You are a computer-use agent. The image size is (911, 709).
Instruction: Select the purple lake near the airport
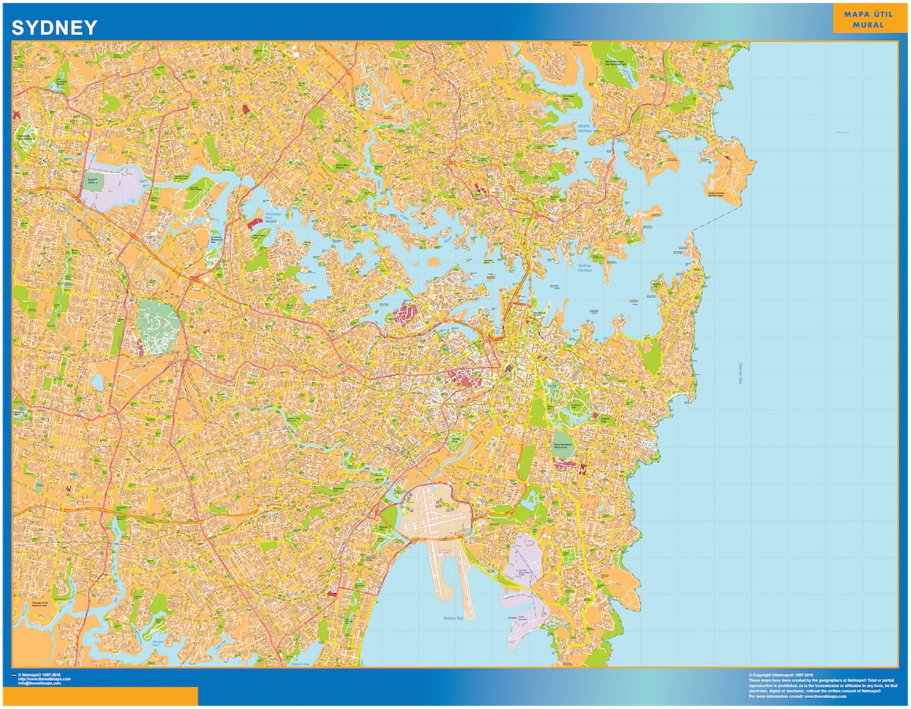525,569
